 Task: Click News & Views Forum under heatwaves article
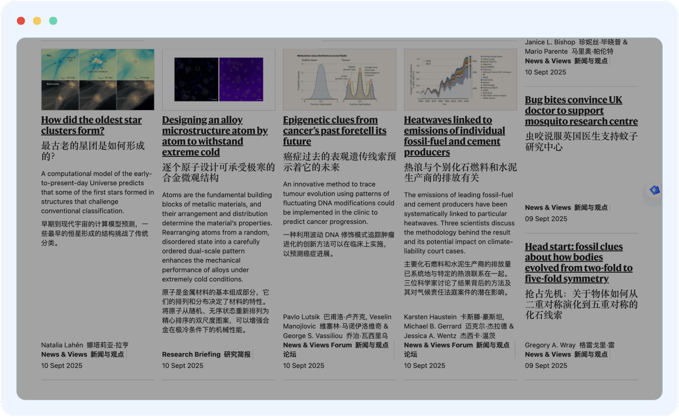[438, 345]
